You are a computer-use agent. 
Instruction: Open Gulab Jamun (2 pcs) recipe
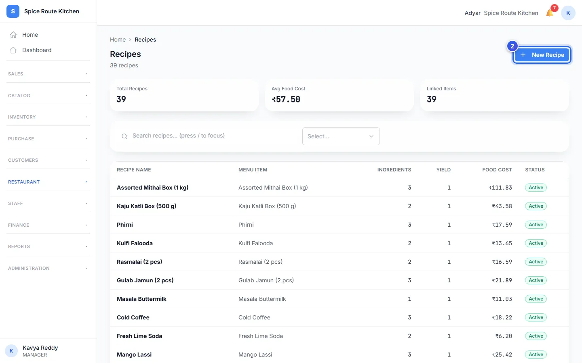339,280
